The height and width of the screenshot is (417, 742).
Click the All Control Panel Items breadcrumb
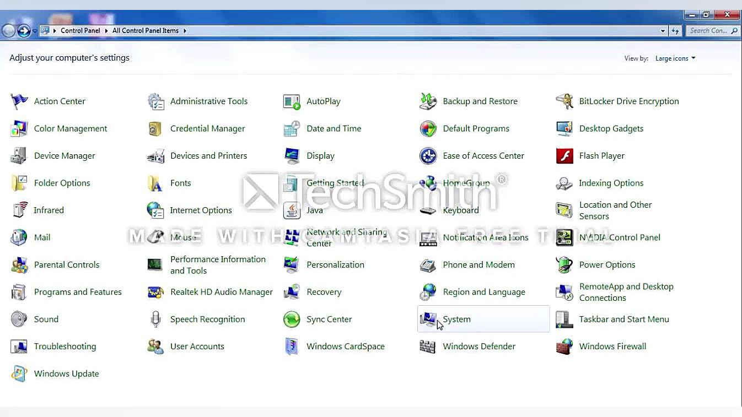pos(146,31)
